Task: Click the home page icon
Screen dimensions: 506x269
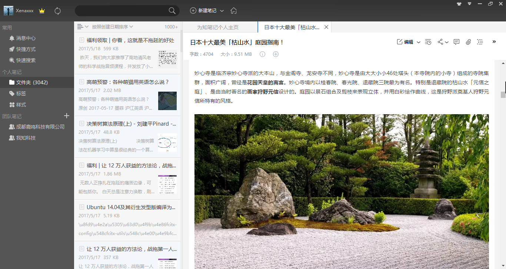Action: (234, 10)
